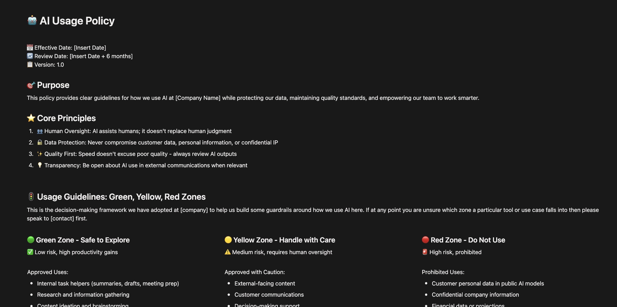Click the siren emoji beside High risk
Viewport: 617px width, 307px height.
[x=425, y=252]
